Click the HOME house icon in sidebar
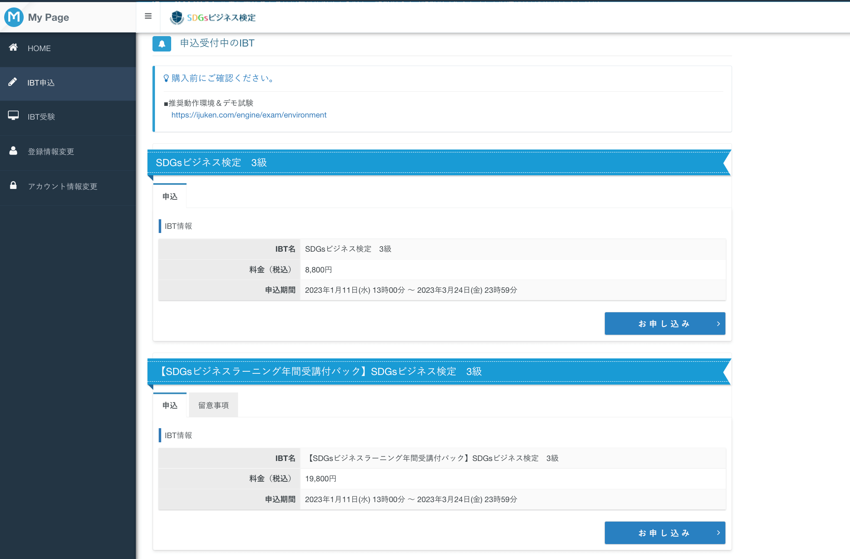850x559 pixels. pyautogui.click(x=13, y=47)
